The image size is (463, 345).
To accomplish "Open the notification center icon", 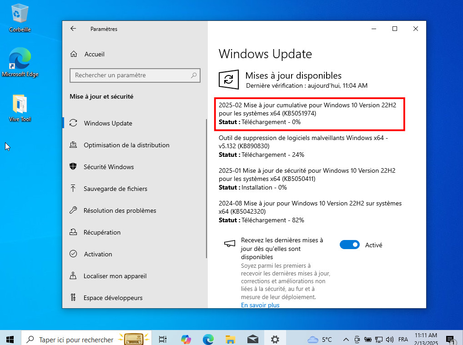I will (x=451, y=340).
